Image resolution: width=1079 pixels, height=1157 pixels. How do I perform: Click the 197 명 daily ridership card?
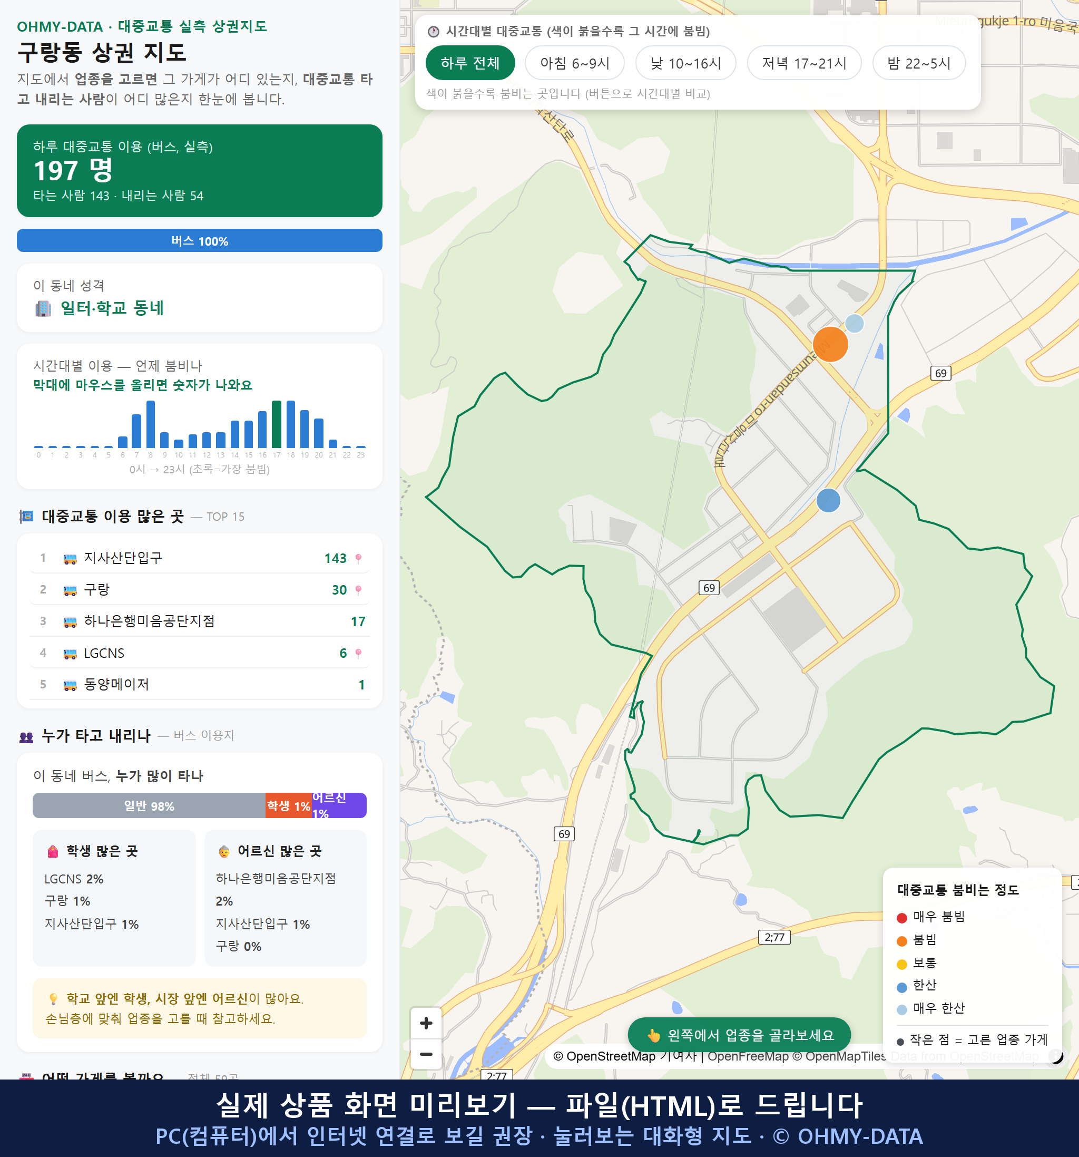tap(200, 171)
